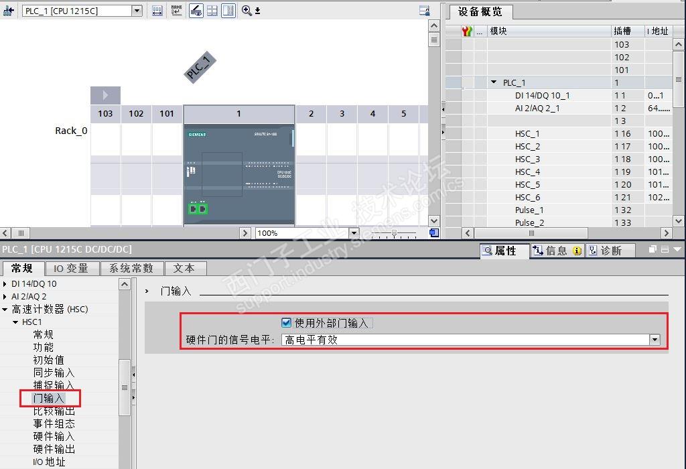Click the device overview column status icon
The width and height of the screenshot is (686, 469).
click(x=467, y=31)
